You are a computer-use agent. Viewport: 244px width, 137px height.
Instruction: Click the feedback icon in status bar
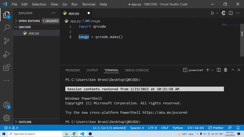click(x=230, y=128)
